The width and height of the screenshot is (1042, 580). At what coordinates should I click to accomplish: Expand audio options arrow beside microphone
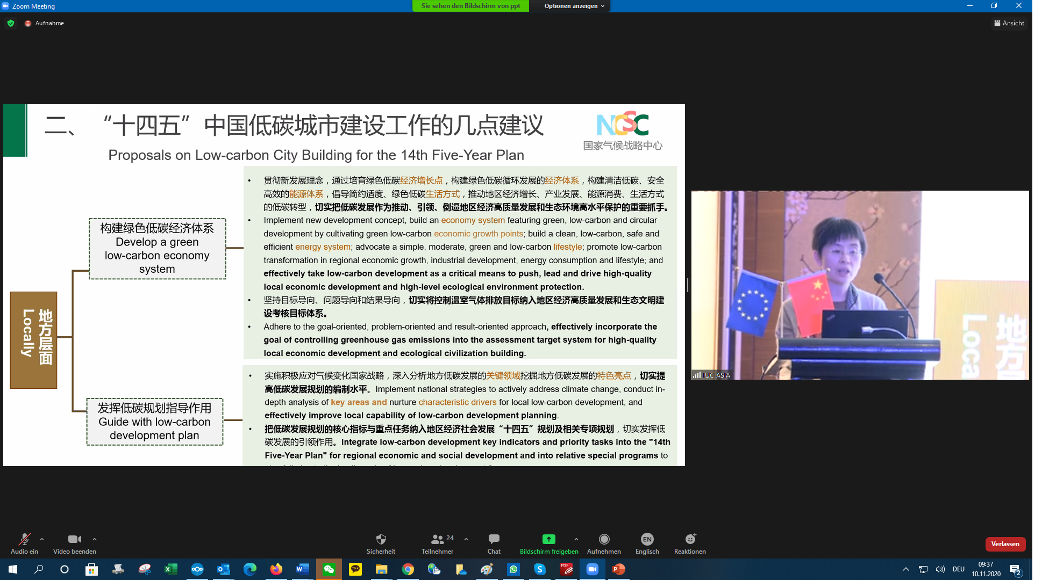(42, 539)
